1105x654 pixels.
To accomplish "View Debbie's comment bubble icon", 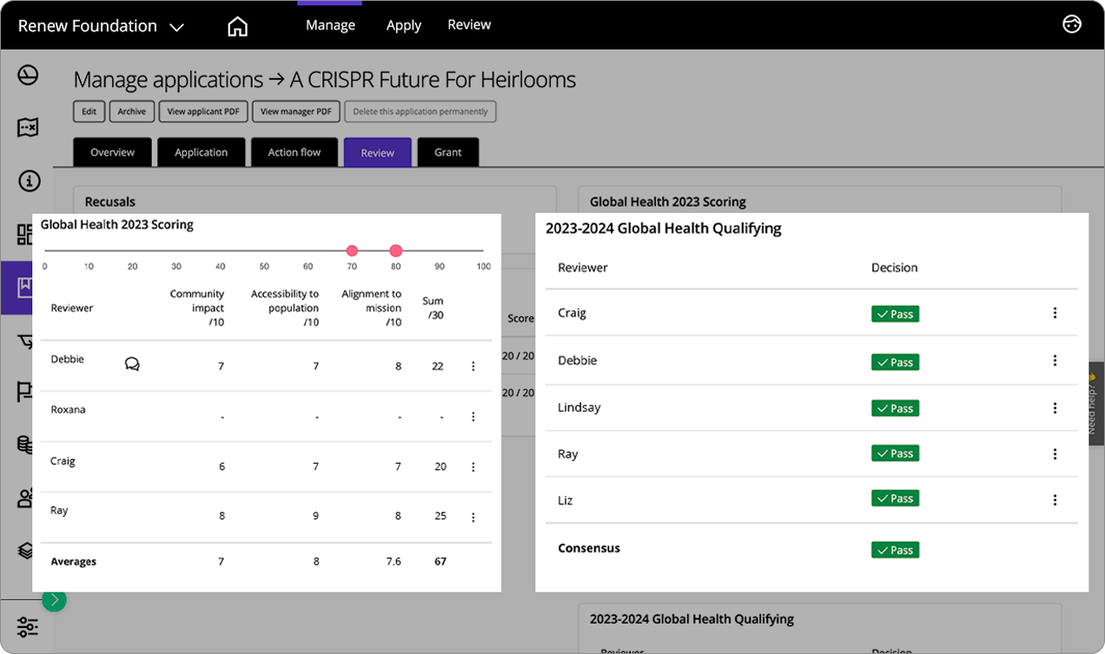I will click(x=132, y=364).
